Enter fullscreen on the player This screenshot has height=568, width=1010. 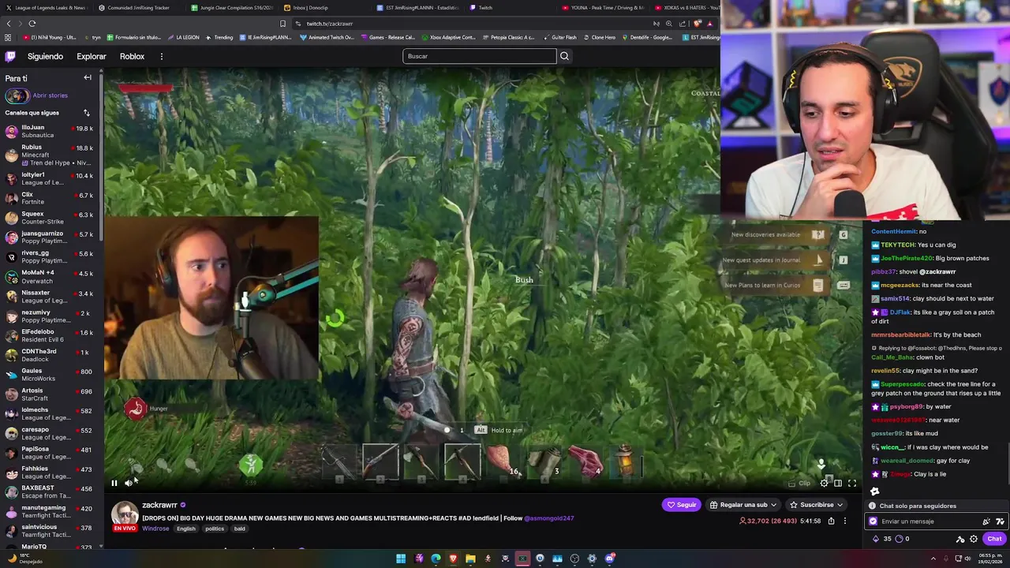click(852, 484)
